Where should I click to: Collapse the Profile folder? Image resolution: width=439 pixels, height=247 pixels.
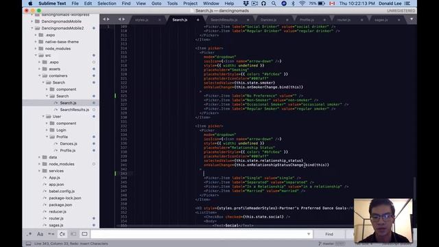tap(47, 137)
